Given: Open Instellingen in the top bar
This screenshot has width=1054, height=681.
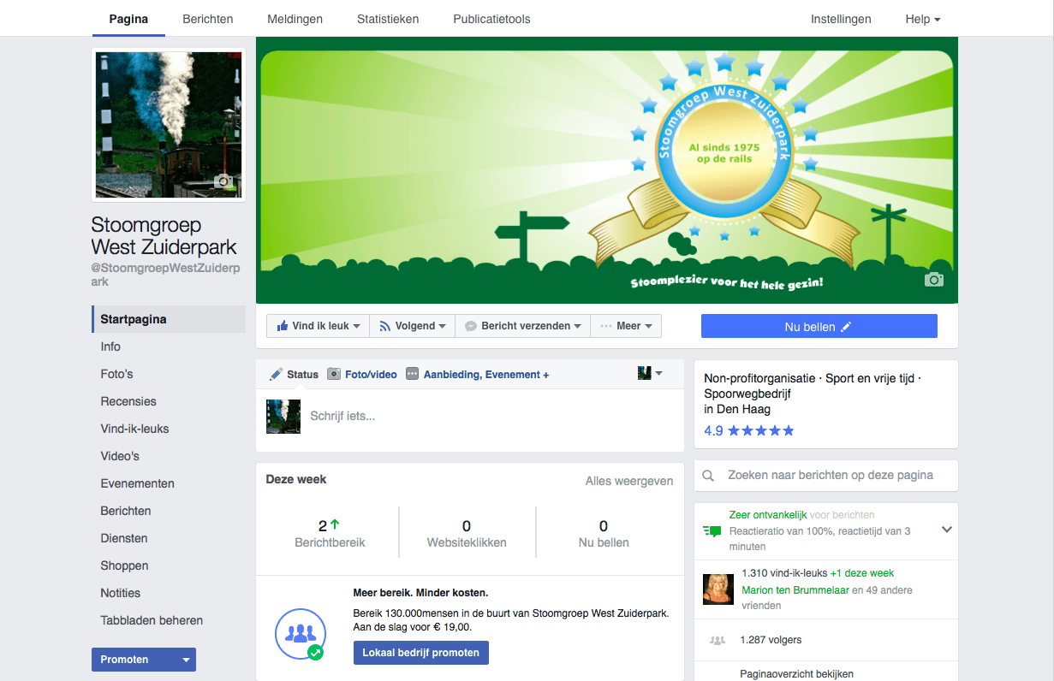Looking at the screenshot, I should 841,19.
